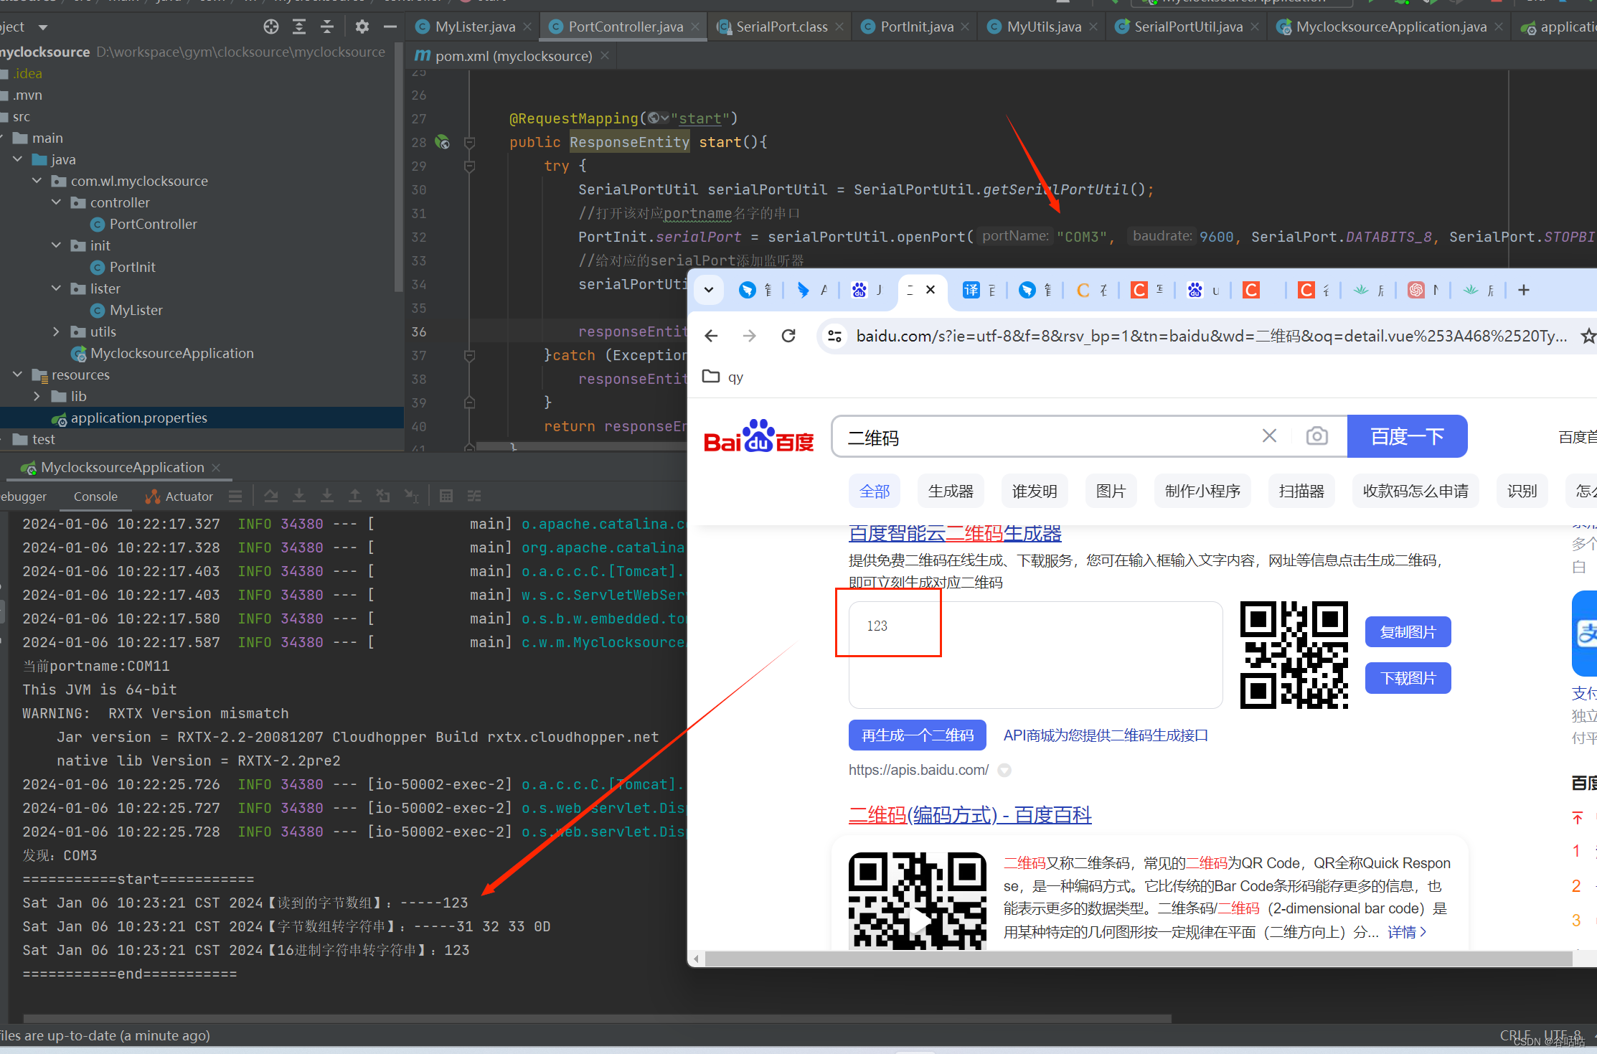Click the console horizontal scrollbar
Image resolution: width=1597 pixels, height=1054 pixels.
pyautogui.click(x=597, y=1019)
